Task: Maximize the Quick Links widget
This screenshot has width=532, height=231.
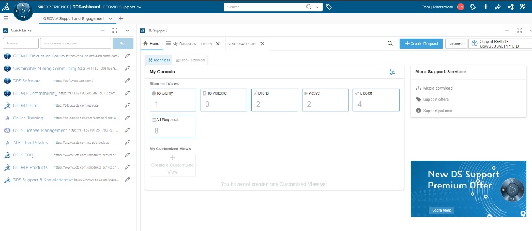Action: click(115, 30)
